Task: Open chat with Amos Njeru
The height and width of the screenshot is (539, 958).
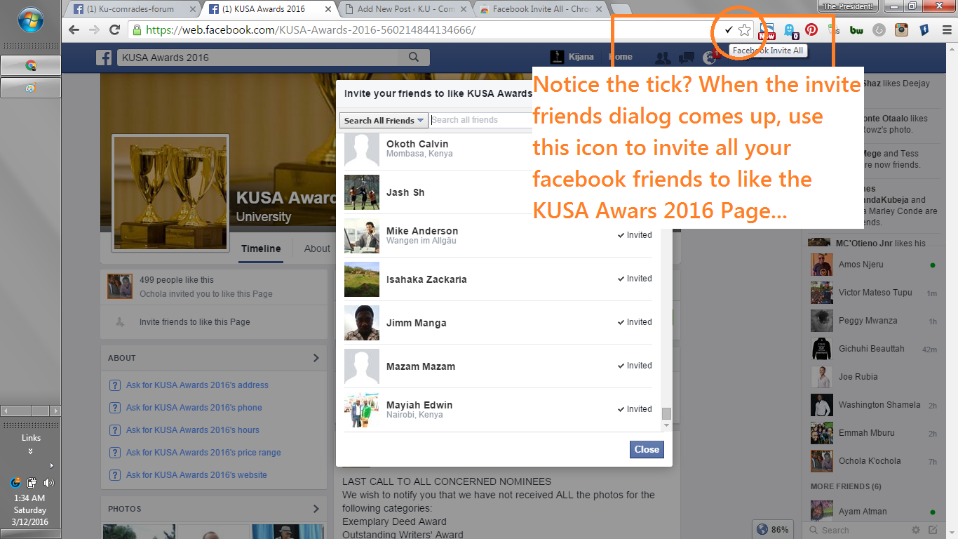Action: [x=874, y=265]
